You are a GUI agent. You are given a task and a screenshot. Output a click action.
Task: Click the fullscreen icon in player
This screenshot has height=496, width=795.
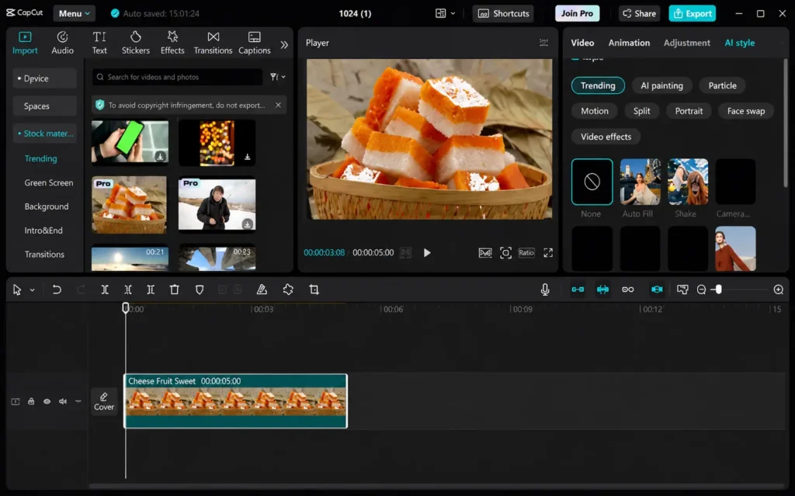(x=548, y=252)
